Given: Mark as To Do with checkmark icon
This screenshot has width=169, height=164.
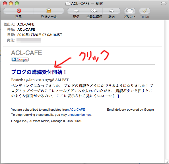Looking at the screenshot, I should [x=145, y=11].
